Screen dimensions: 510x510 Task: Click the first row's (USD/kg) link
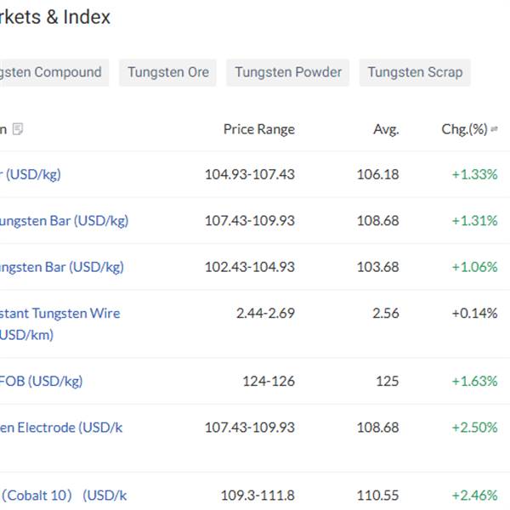[32, 174]
